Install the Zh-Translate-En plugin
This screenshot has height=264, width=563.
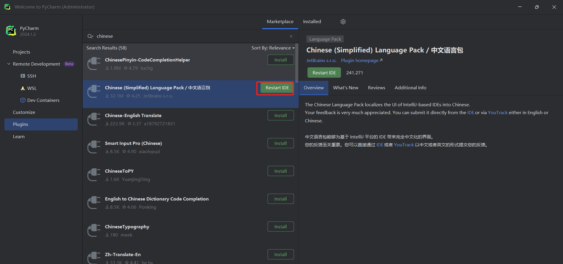[281, 254]
